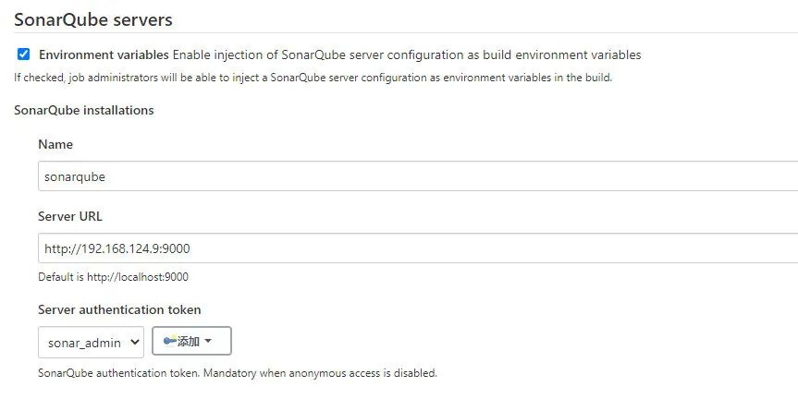The height and width of the screenshot is (399, 798).
Task: Click the SonarQube servers section heading
Action: 92,18
